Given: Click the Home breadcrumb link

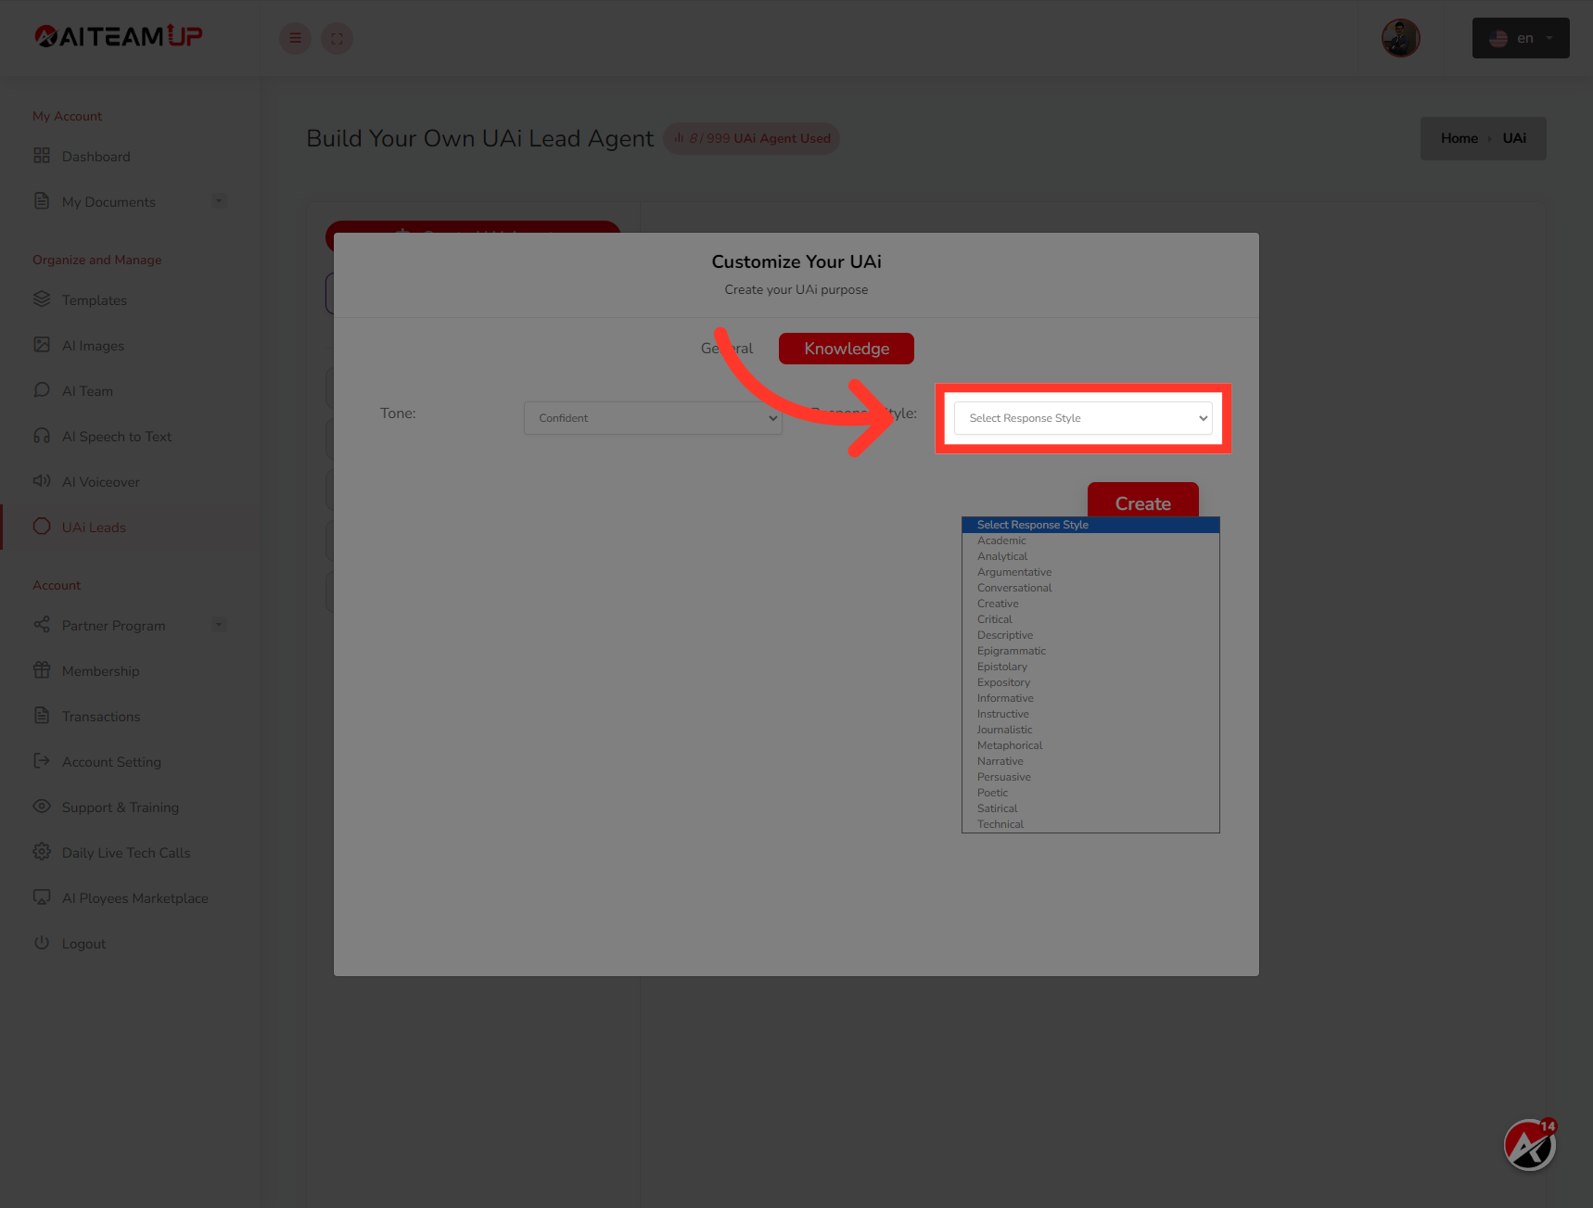Looking at the screenshot, I should pyautogui.click(x=1459, y=138).
